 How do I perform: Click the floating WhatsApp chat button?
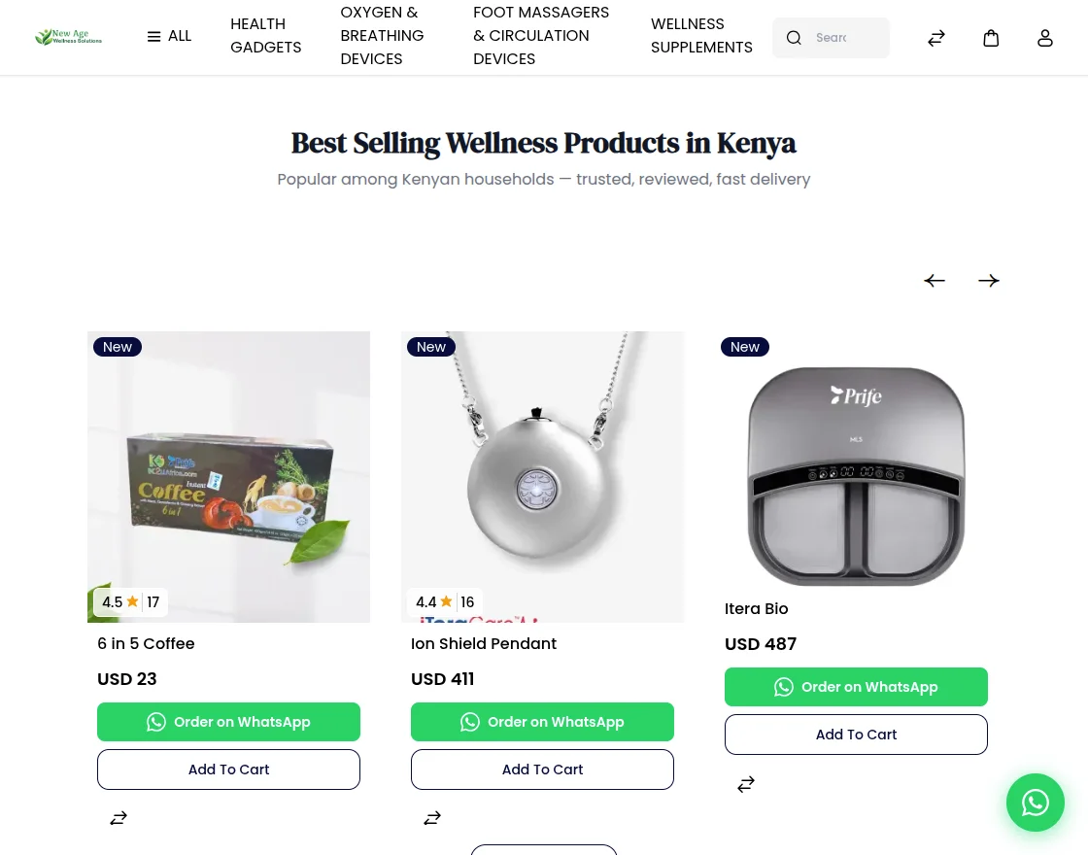point(1036,803)
